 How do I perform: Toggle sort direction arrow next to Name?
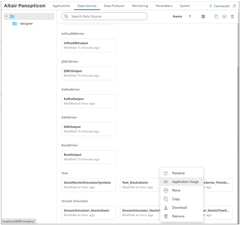click(x=190, y=17)
